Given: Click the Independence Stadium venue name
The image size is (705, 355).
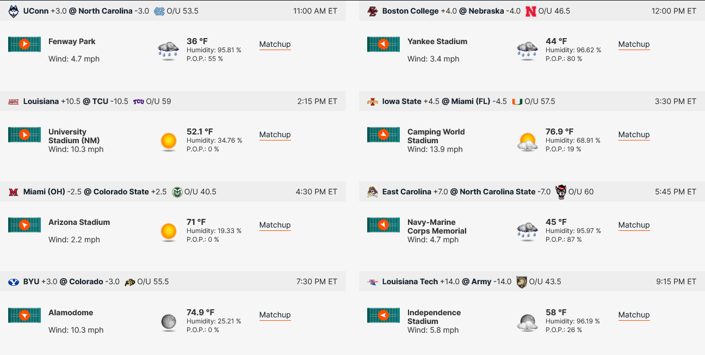Looking at the screenshot, I should [x=434, y=317].
